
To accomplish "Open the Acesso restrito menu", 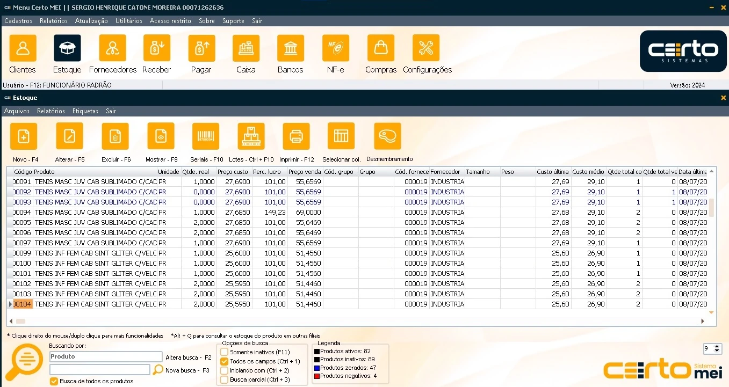I will [170, 21].
